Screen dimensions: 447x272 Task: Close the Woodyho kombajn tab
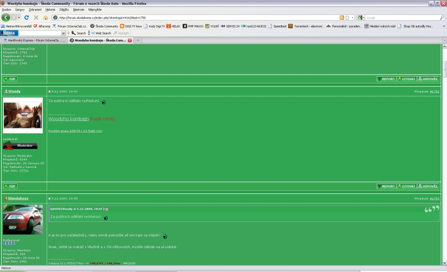click(130, 40)
